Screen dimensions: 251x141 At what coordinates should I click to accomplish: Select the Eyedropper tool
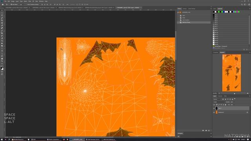click(2, 25)
